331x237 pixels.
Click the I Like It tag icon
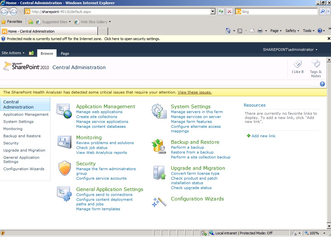coord(298,64)
